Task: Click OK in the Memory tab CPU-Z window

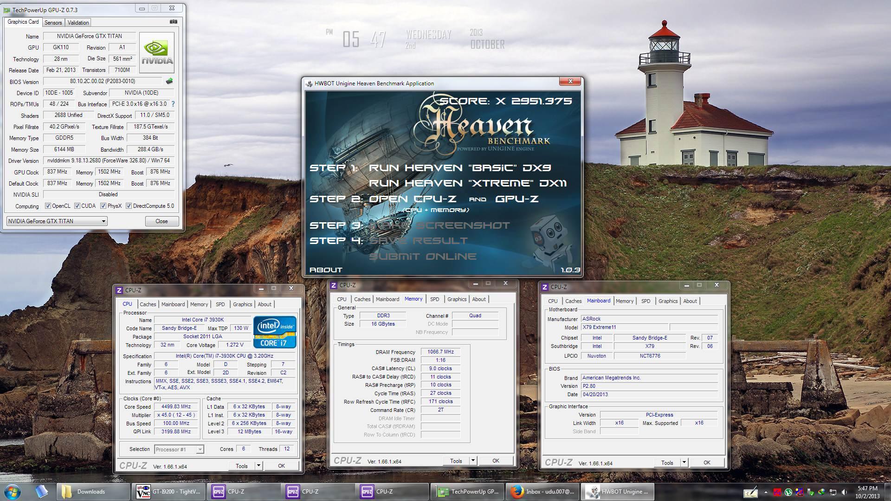Action: pos(496,461)
